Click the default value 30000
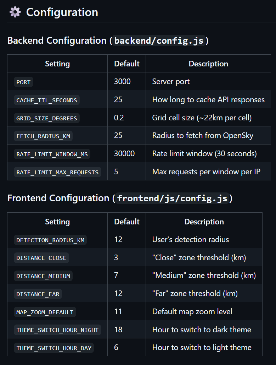 pyautogui.click(x=124, y=154)
